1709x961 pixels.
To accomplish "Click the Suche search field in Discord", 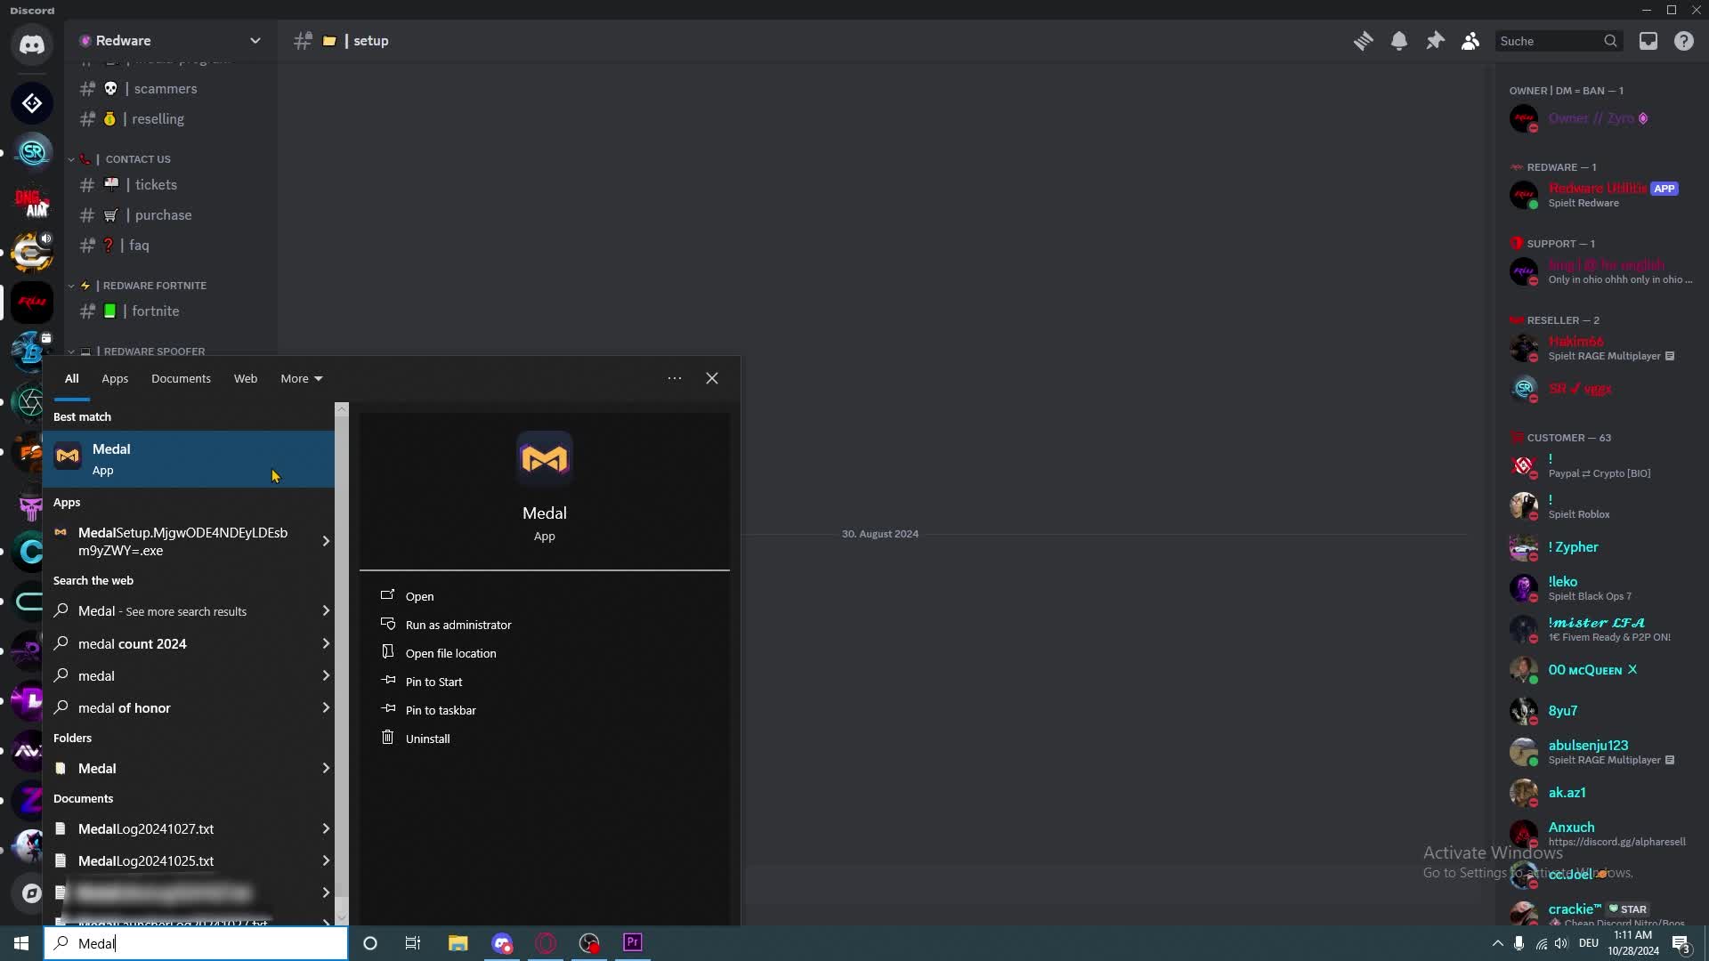I will click(x=1549, y=41).
